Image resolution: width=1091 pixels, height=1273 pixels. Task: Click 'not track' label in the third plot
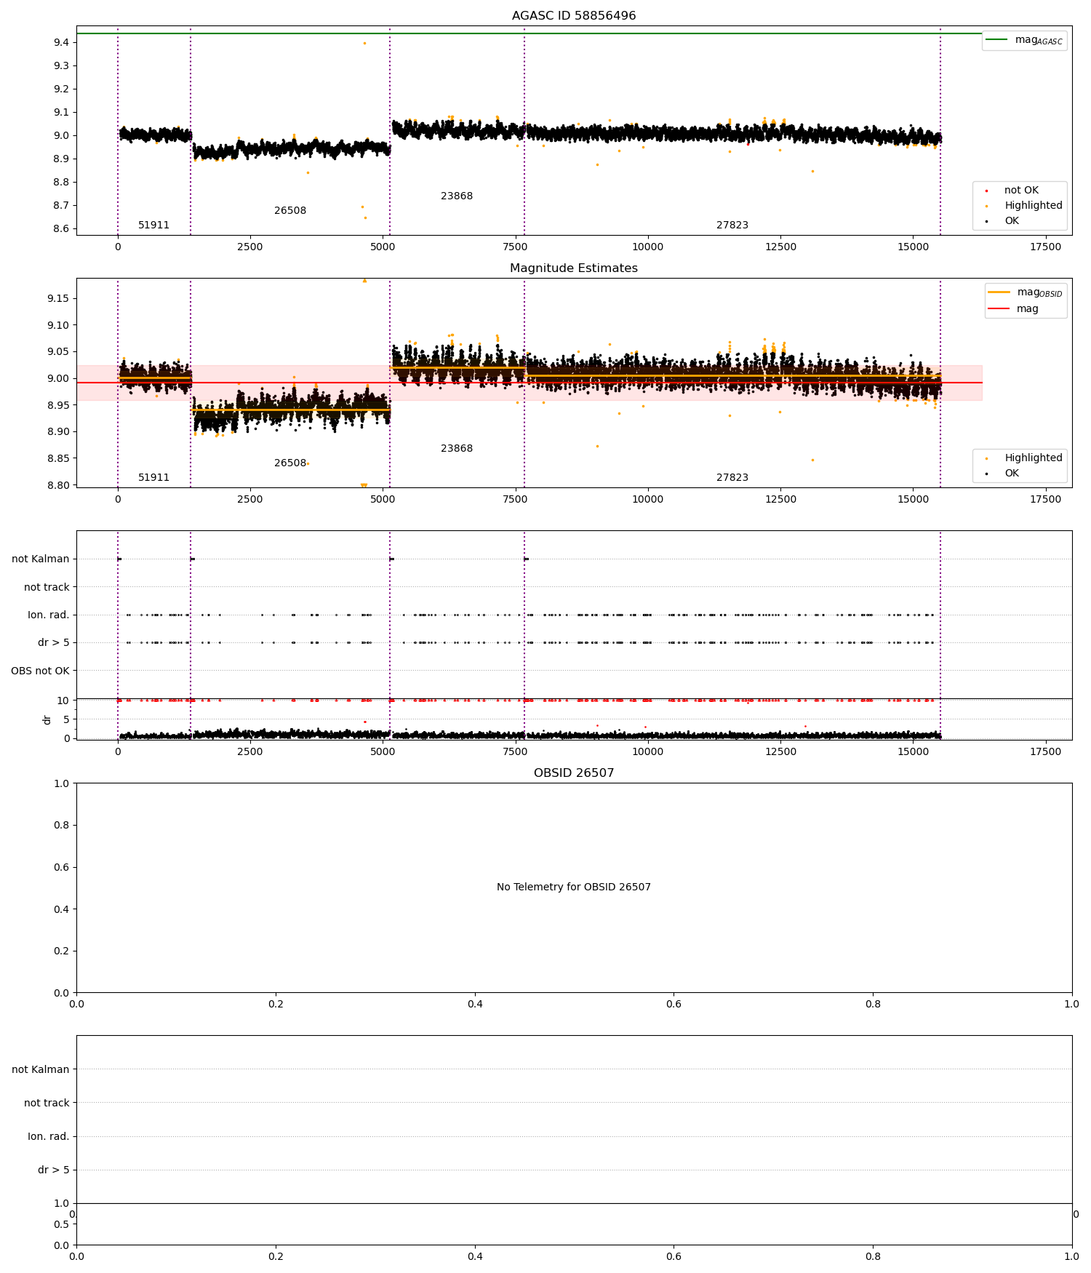(47, 587)
